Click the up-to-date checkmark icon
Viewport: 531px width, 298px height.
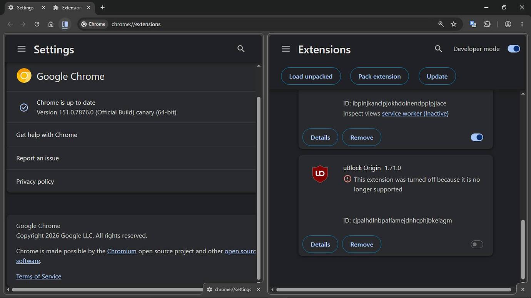tap(24, 107)
